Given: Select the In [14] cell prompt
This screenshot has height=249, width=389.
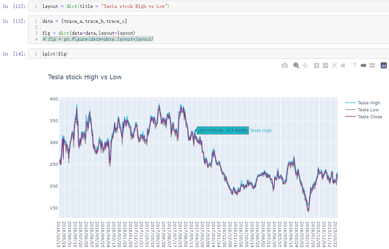Looking at the screenshot, I should click(x=14, y=54).
